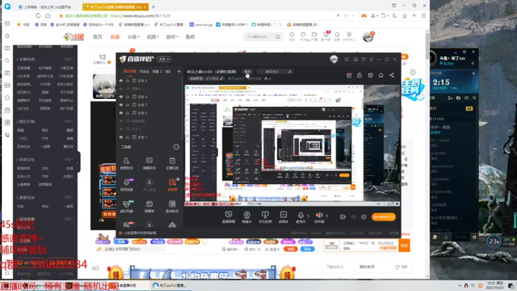Show the hidden 文本 6 source layer
Screen dimensions: 517x291
click(121, 129)
